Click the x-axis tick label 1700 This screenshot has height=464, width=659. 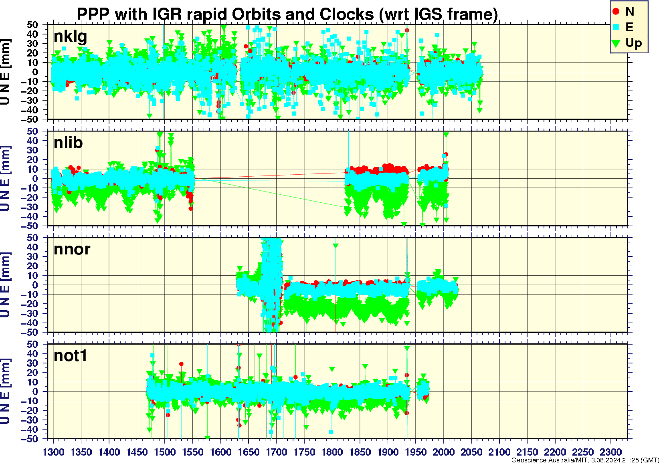(276, 452)
